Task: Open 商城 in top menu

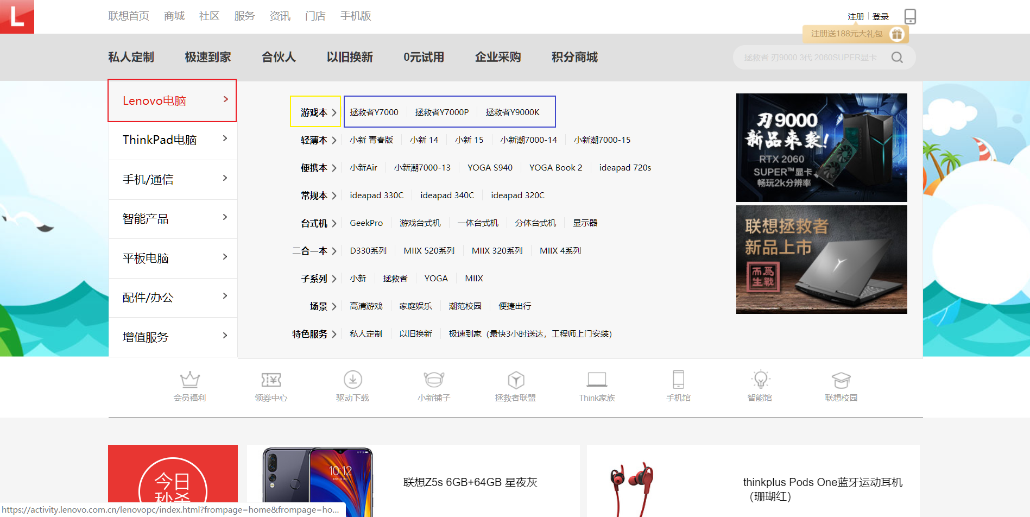Action: tap(174, 16)
